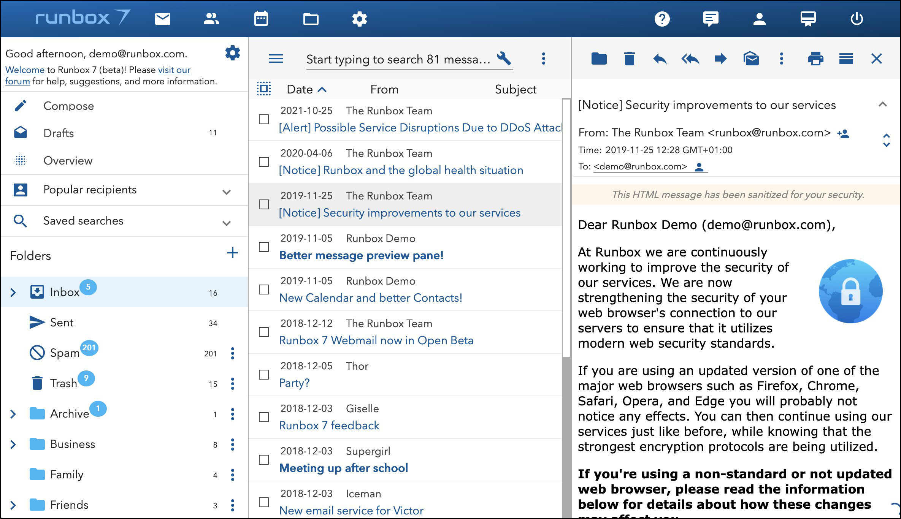Viewport: 901px width, 519px height.
Task: Open the Contacts icon in top bar
Action: [211, 19]
